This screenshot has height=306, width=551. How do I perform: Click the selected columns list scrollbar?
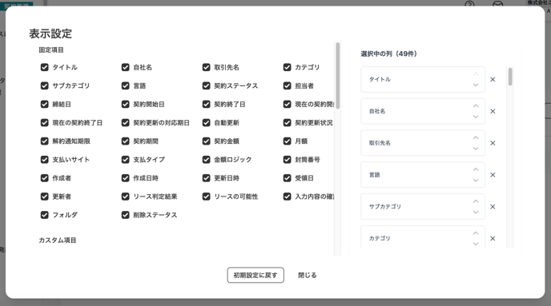pyautogui.click(x=510, y=77)
